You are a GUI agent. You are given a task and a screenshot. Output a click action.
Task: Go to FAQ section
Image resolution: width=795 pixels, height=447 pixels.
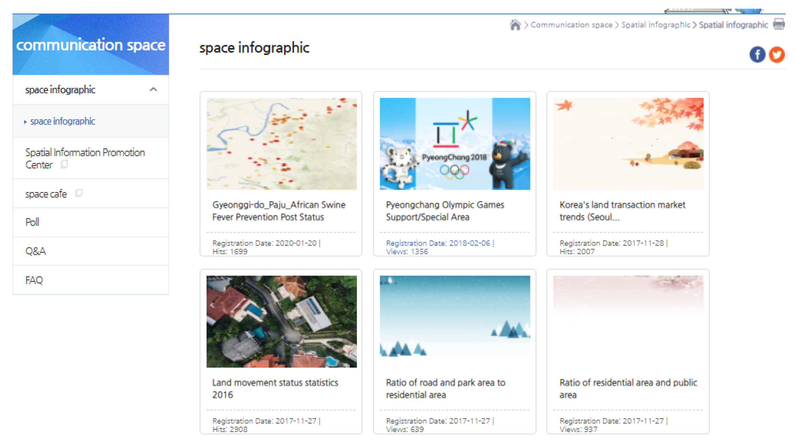34,280
